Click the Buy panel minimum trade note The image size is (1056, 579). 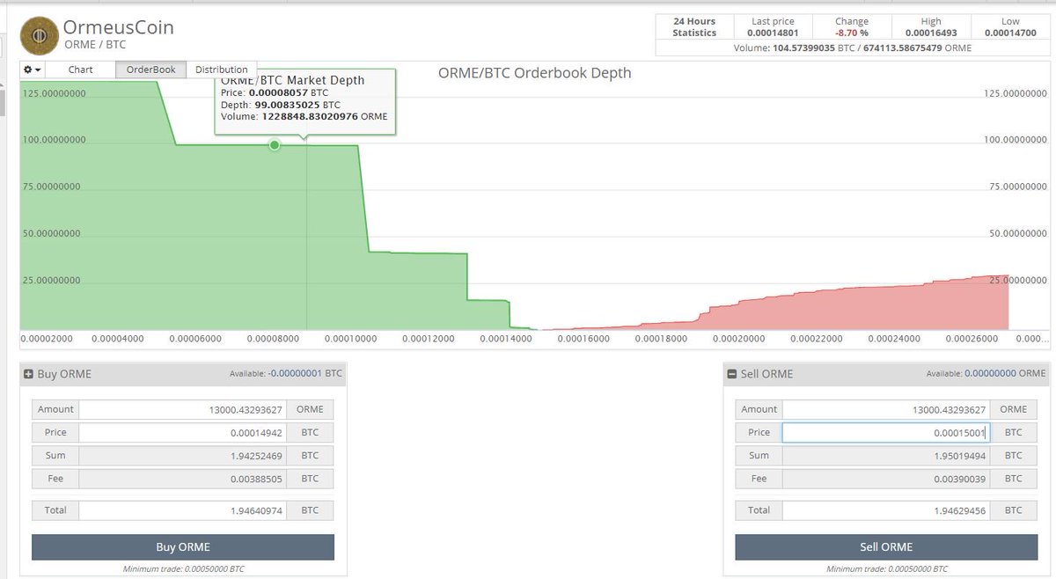183,569
